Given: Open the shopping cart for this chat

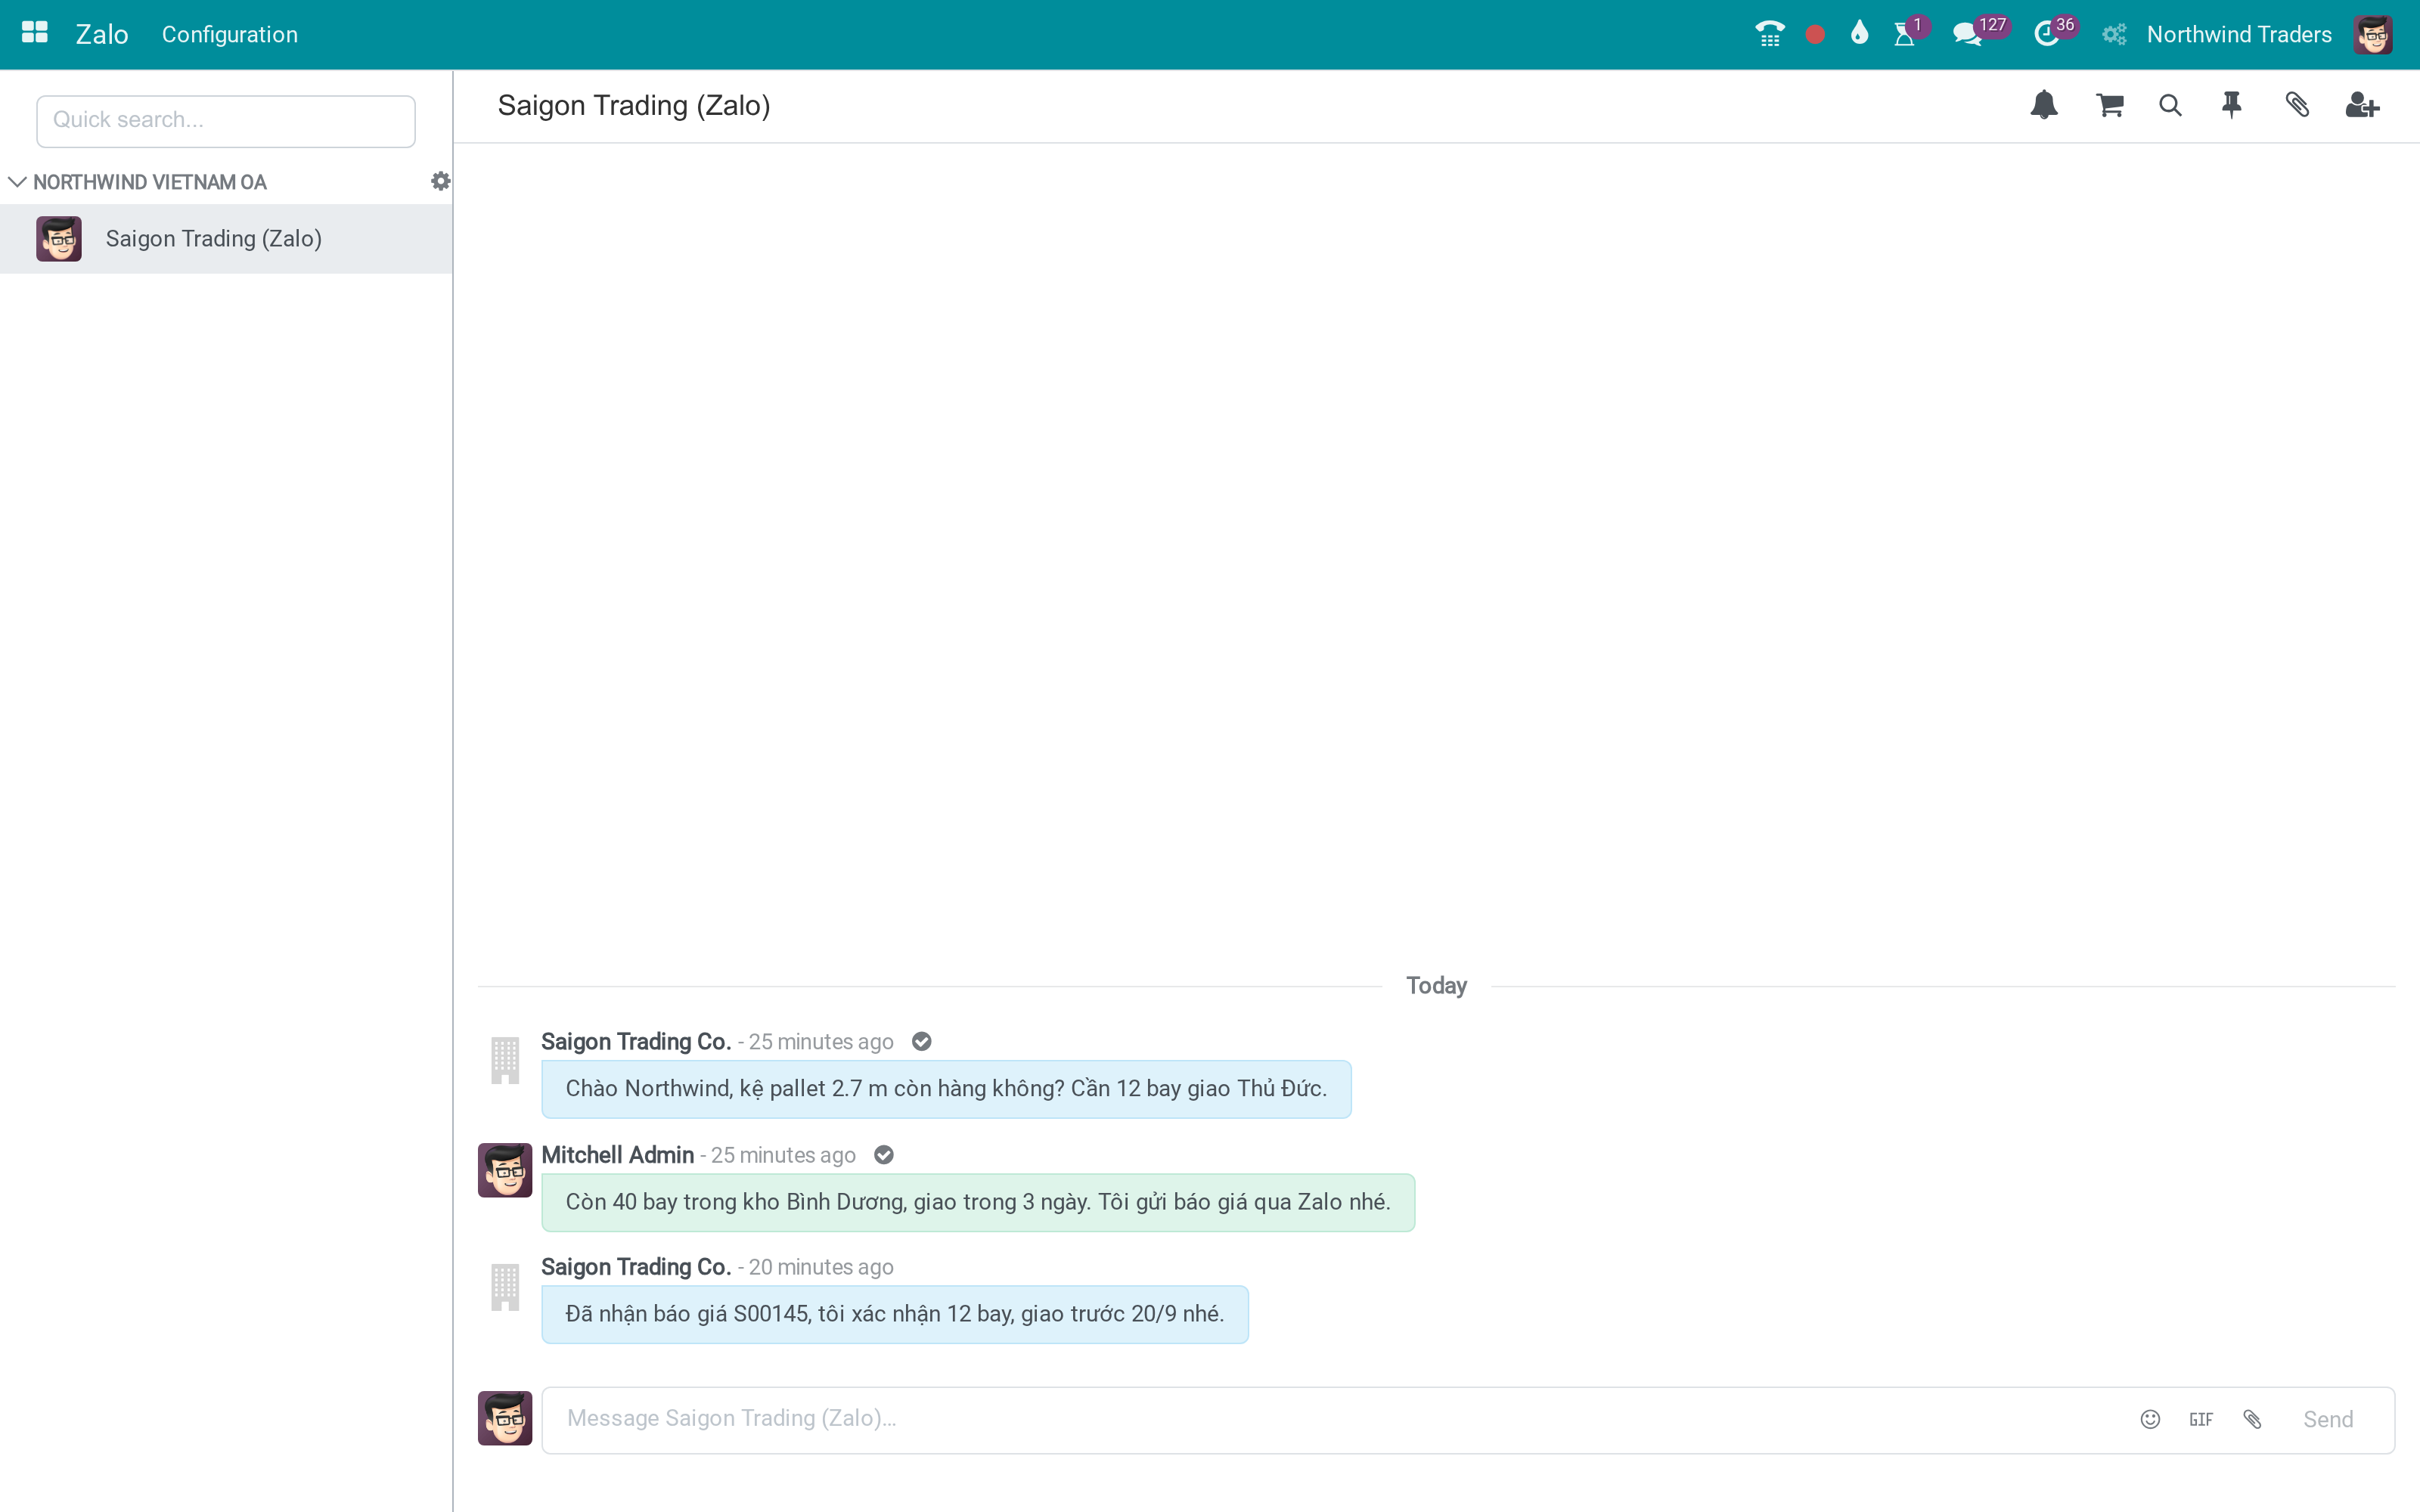Looking at the screenshot, I should [2110, 105].
